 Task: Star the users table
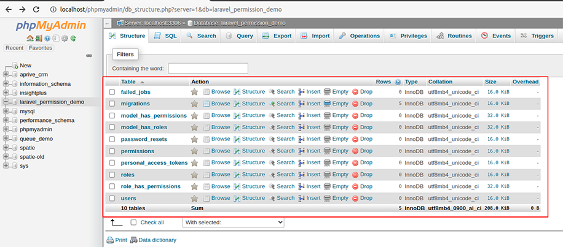pos(194,199)
